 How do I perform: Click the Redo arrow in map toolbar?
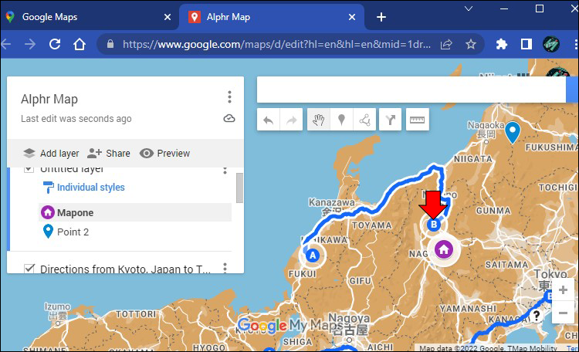tap(291, 120)
